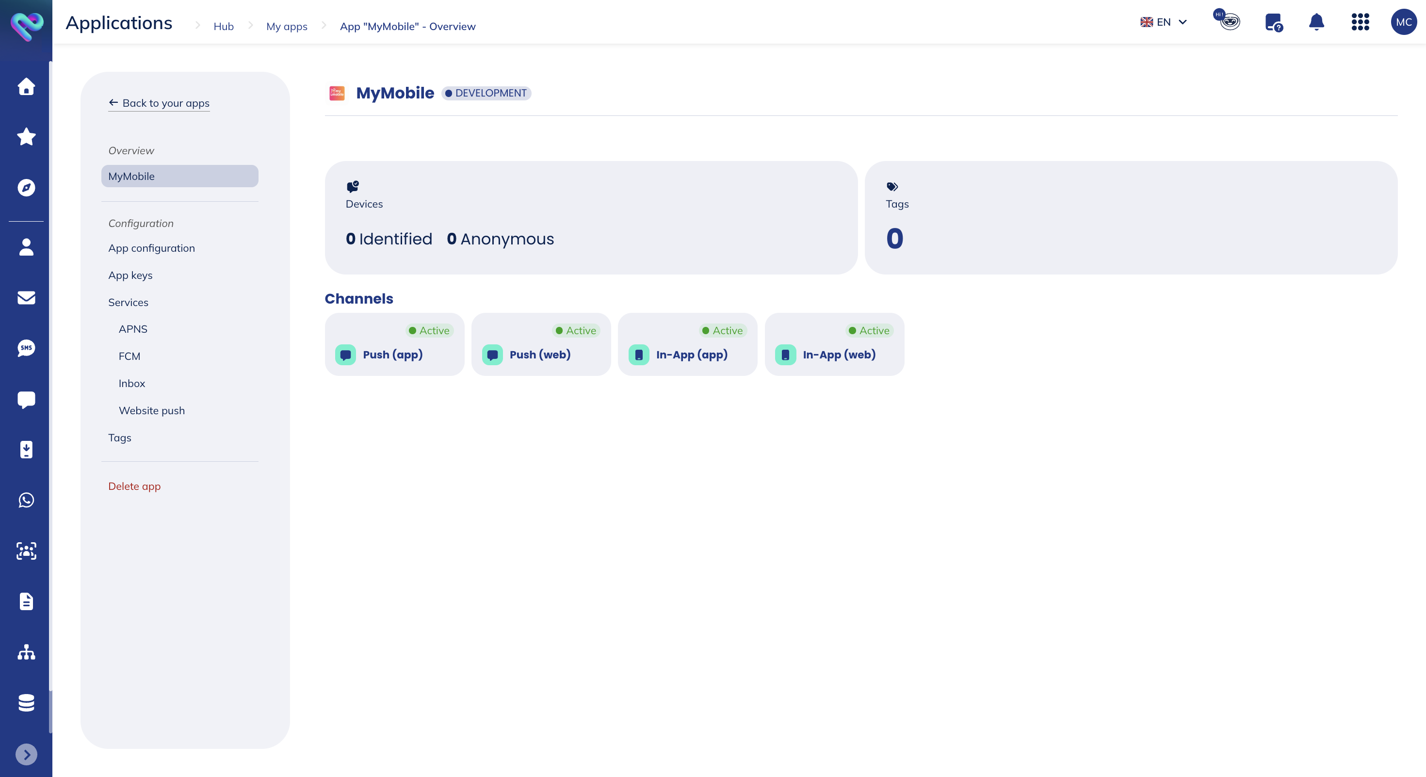The width and height of the screenshot is (1426, 777).
Task: Open the Home icon in sidebar
Action: (26, 86)
